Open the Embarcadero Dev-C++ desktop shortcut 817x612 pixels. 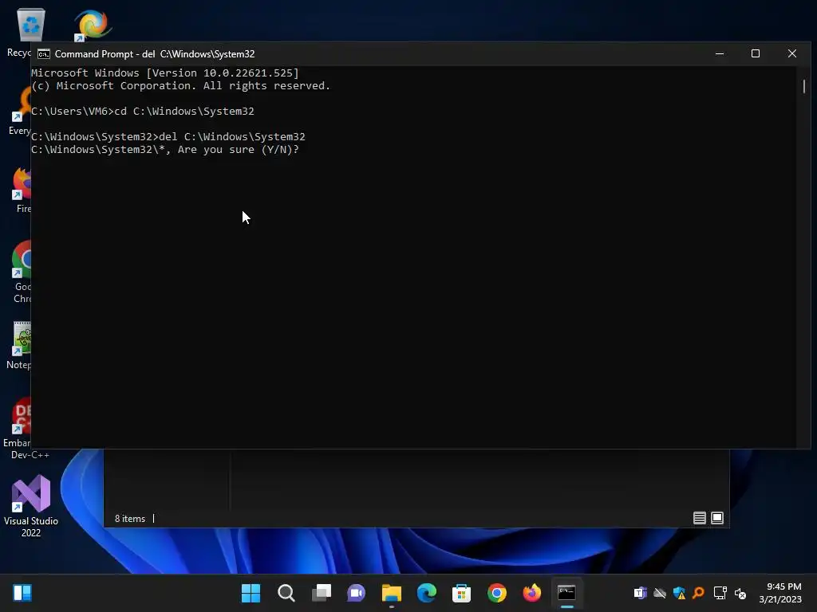pos(21,429)
